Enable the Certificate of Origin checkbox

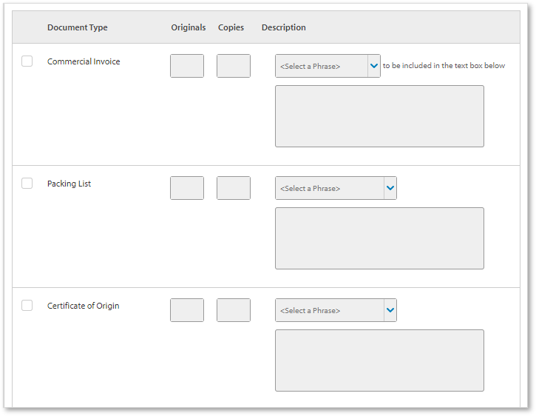pyautogui.click(x=27, y=306)
